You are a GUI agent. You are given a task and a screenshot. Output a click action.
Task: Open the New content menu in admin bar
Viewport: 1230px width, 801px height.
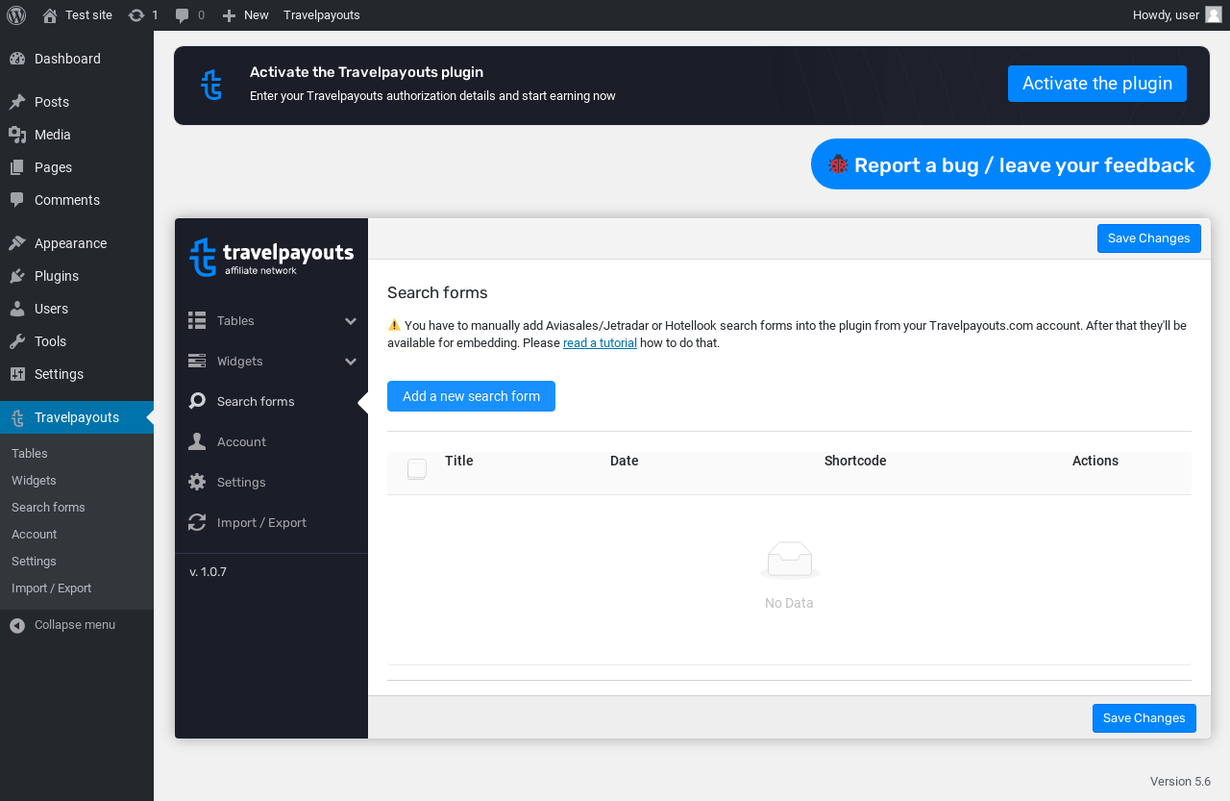pyautogui.click(x=245, y=15)
